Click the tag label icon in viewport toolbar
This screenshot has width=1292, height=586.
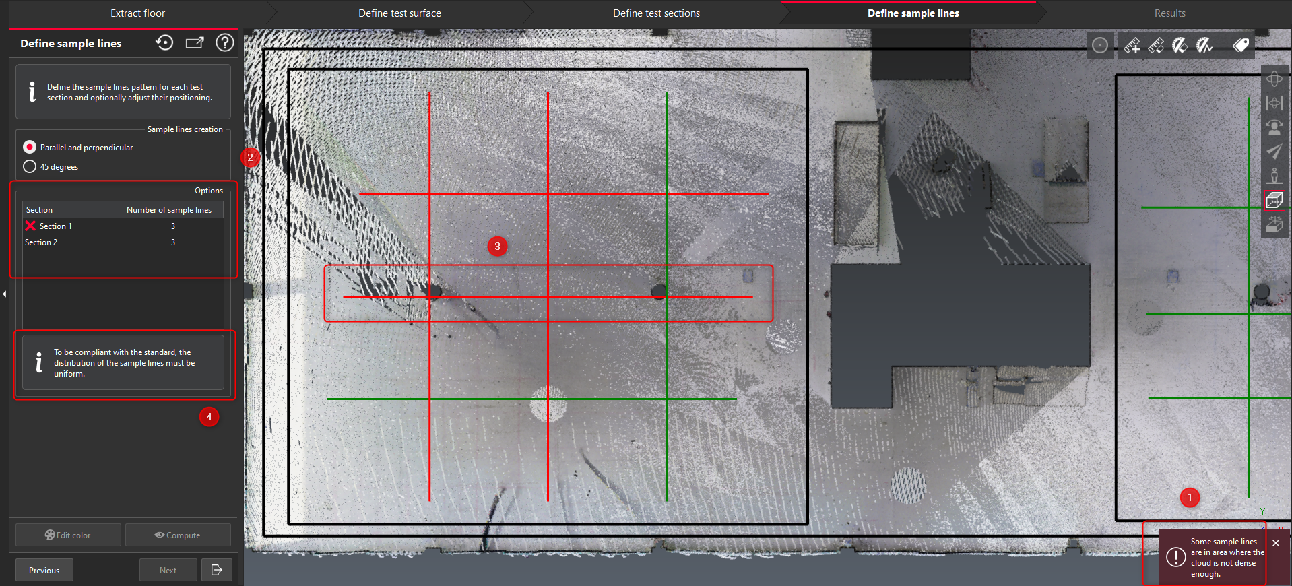tap(1240, 45)
